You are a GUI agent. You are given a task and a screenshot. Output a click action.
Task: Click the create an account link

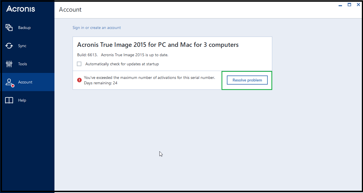pyautogui.click(x=105, y=28)
